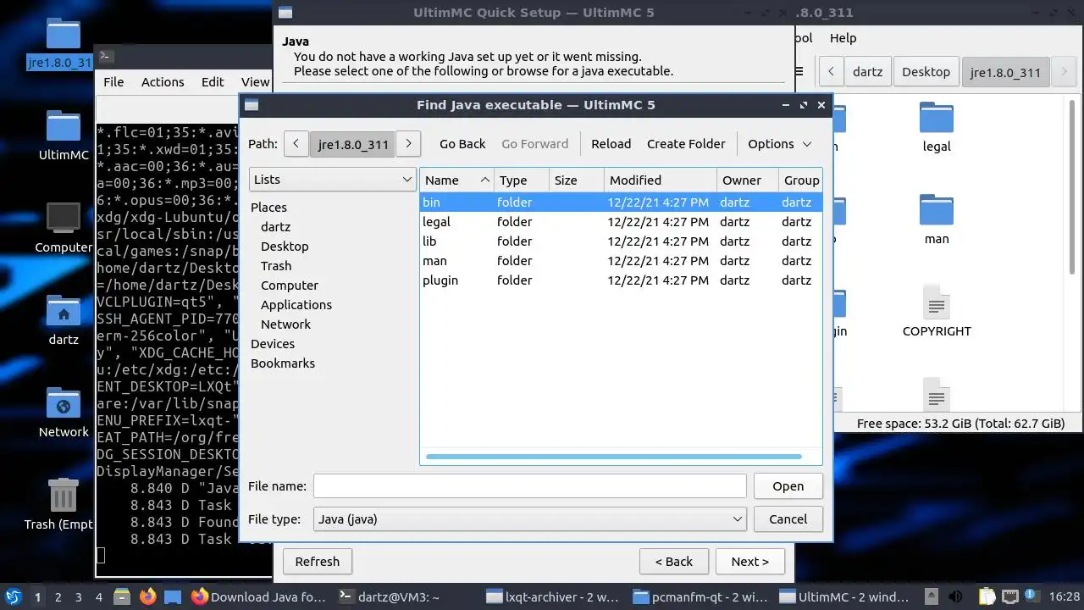Open the file manager Help menu
Image resolution: width=1084 pixels, height=610 pixels.
coord(843,38)
